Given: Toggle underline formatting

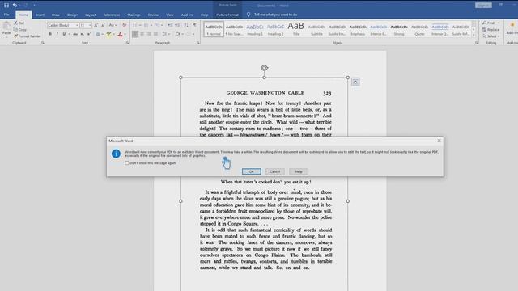Looking at the screenshot, I should pyautogui.click(x=64, y=34).
